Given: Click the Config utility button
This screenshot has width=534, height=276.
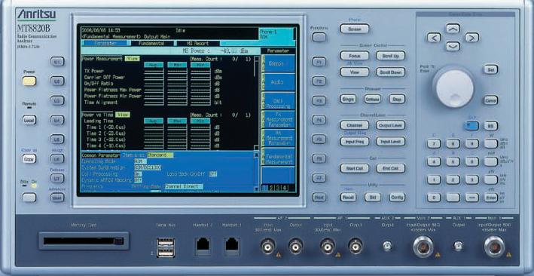Looking at the screenshot, I should coord(397,197).
